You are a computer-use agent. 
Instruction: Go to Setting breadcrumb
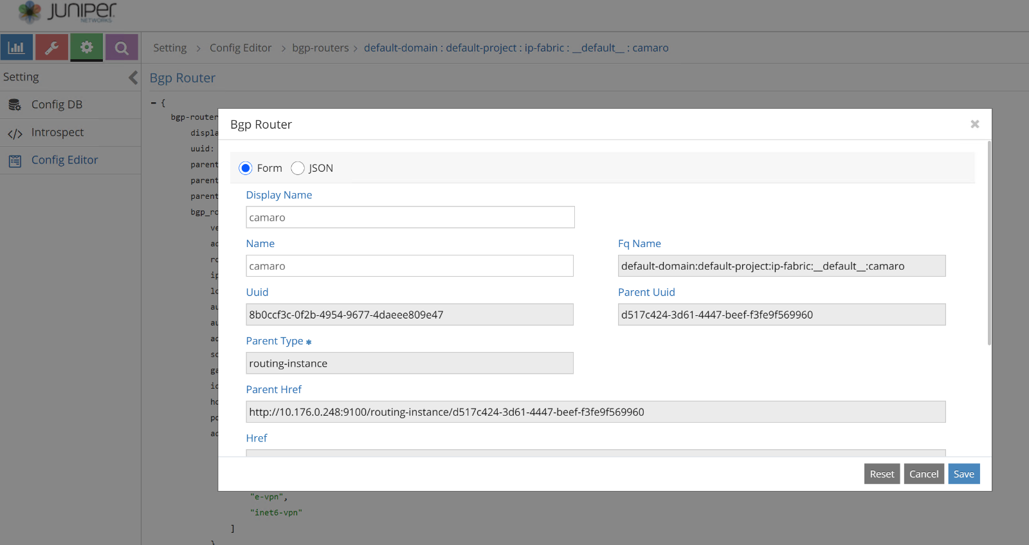coord(170,48)
